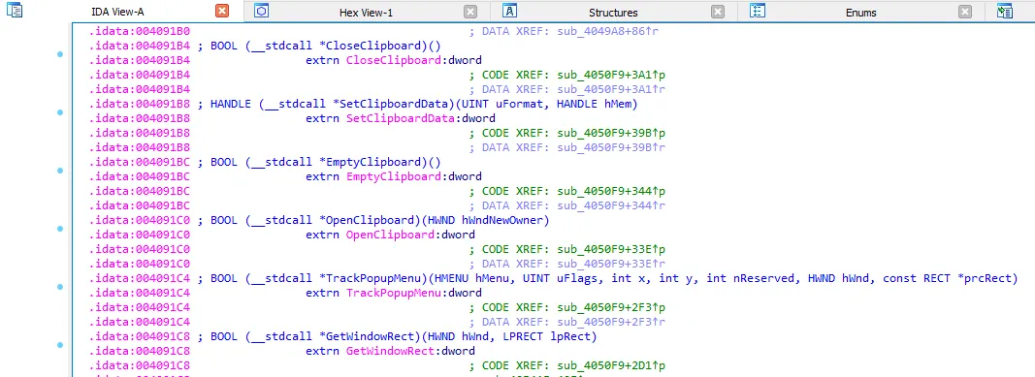Toggle breakpoint dot at address 004091BC

pyautogui.click(x=60, y=171)
